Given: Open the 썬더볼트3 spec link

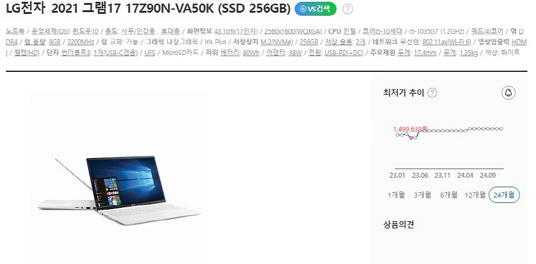Looking at the screenshot, I should [x=76, y=53].
